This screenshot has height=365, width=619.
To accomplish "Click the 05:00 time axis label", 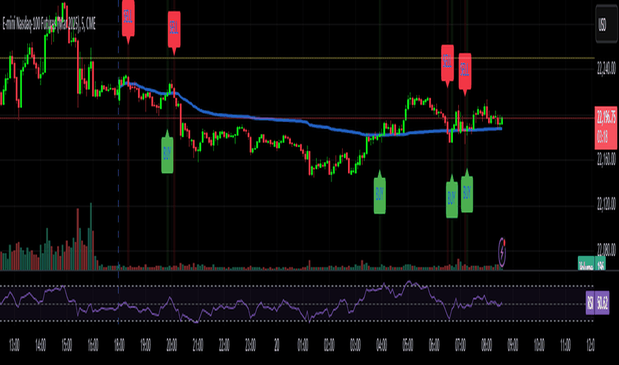I will 408,345.
